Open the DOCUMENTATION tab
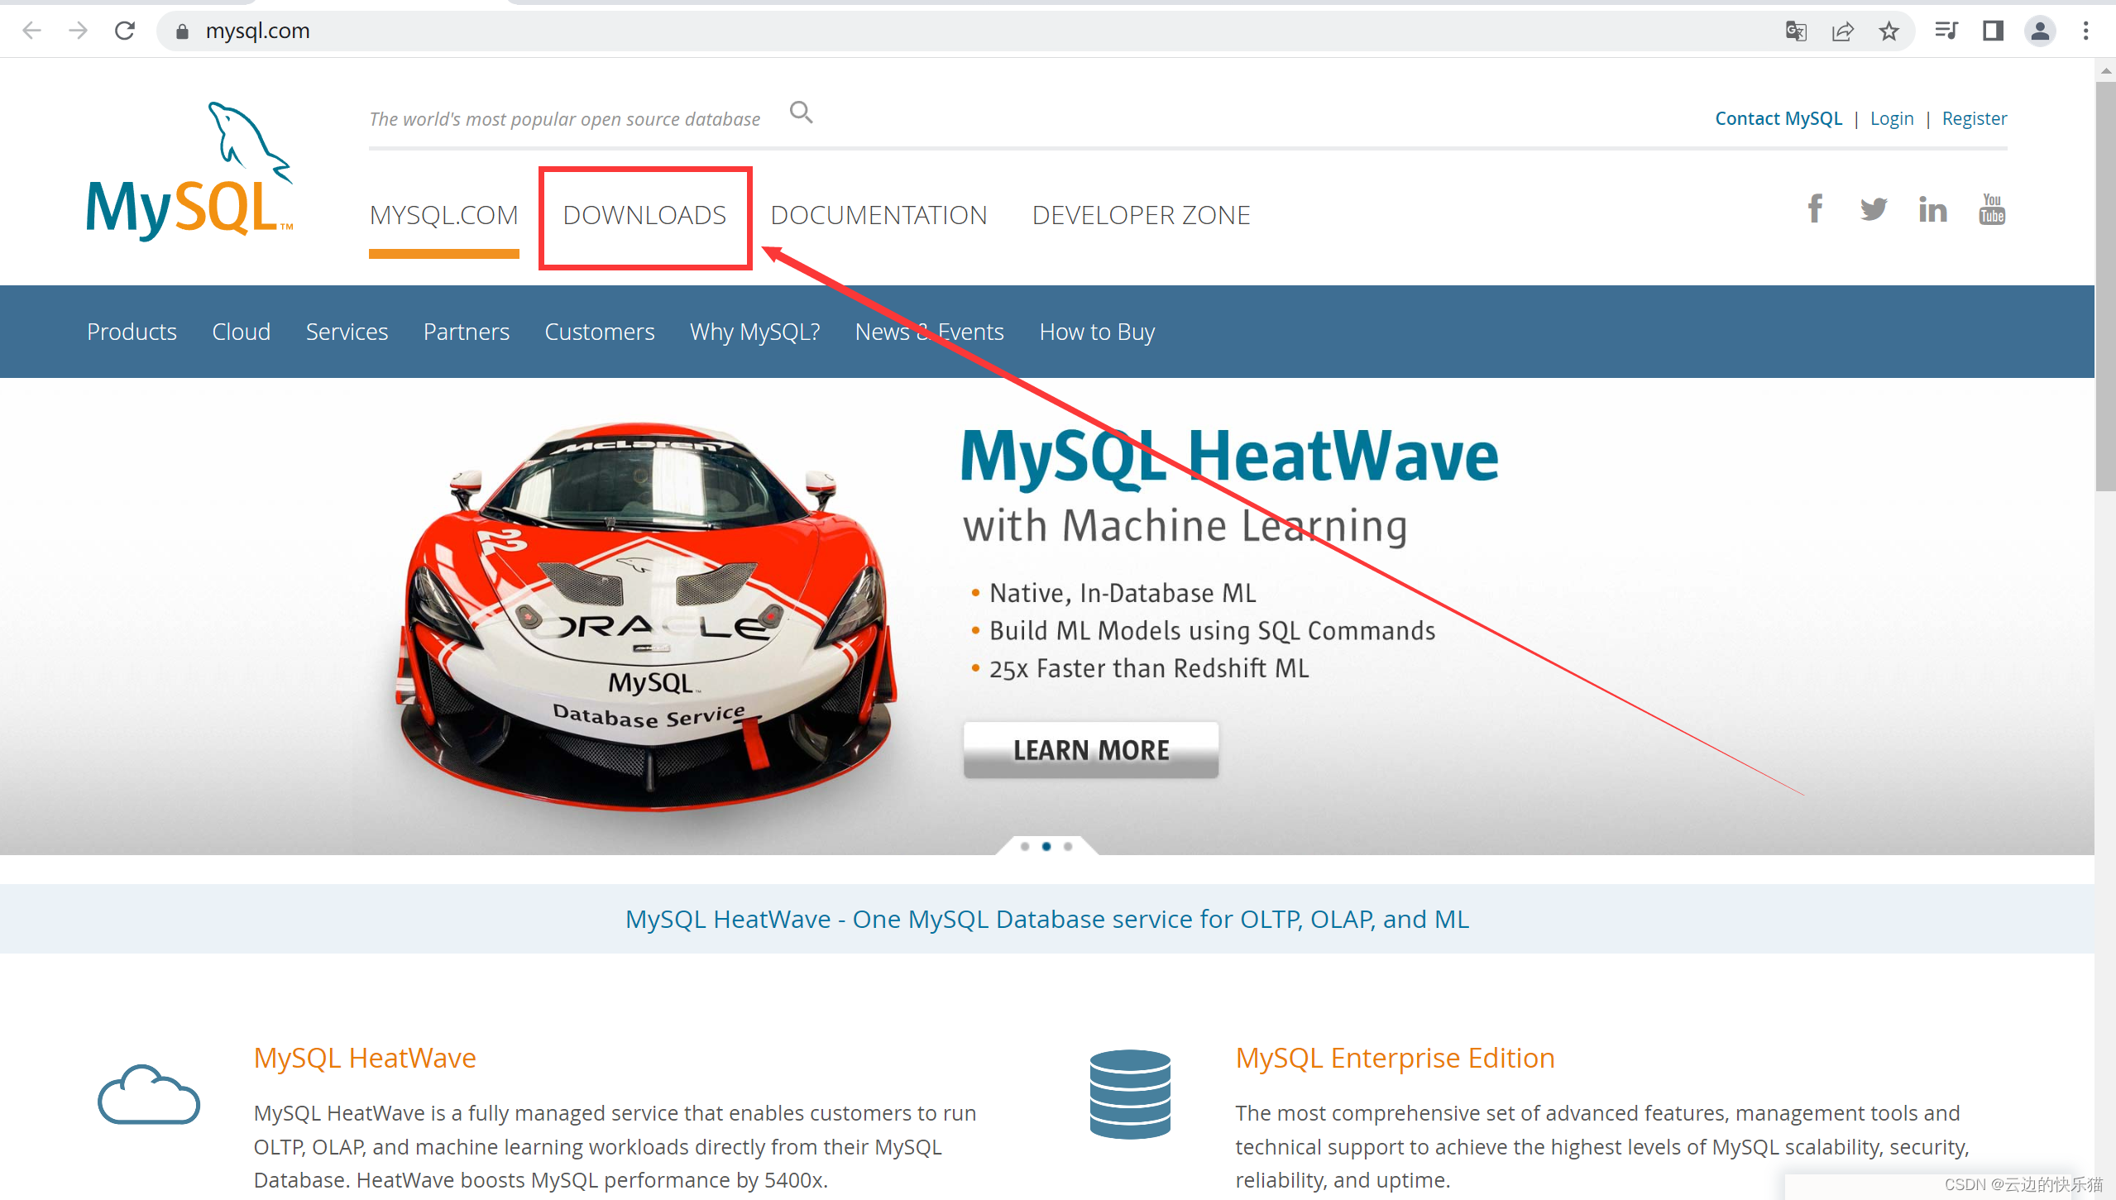This screenshot has height=1200, width=2116. [x=878, y=215]
